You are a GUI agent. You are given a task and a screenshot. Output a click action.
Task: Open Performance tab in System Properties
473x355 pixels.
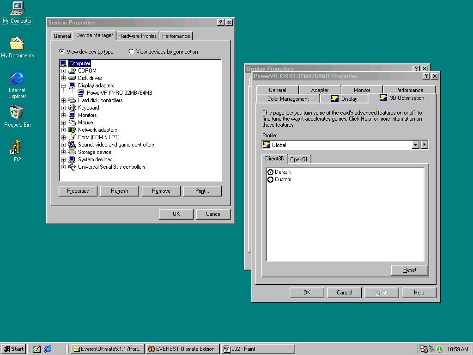(x=176, y=36)
